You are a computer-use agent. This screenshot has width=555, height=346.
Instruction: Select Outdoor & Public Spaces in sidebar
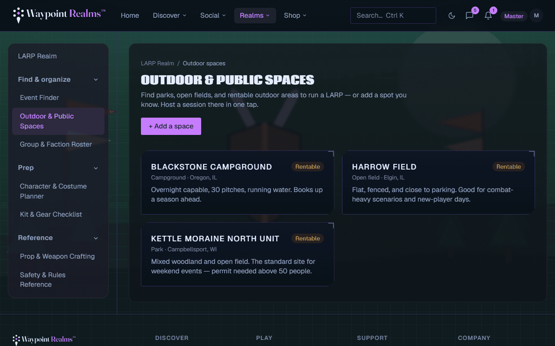click(x=58, y=121)
